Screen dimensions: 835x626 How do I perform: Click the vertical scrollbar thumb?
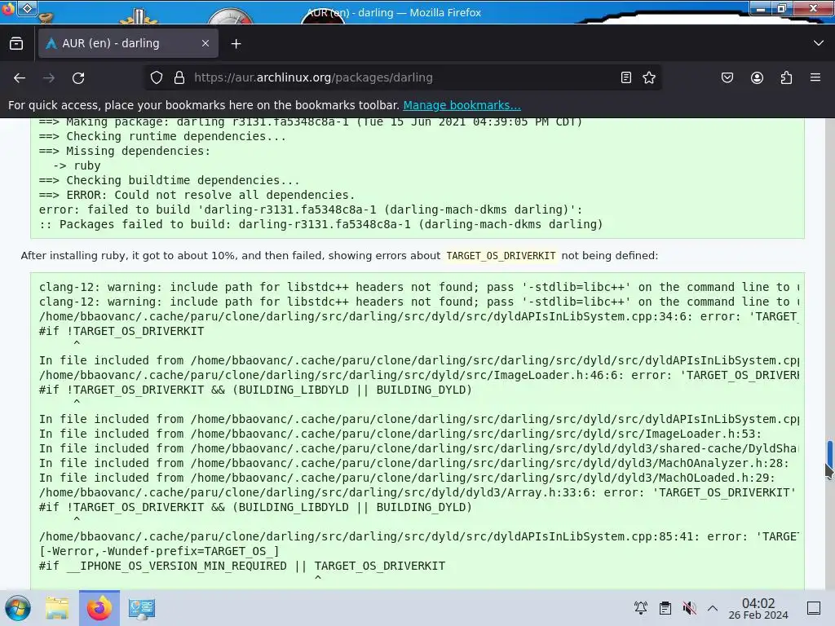[829, 455]
